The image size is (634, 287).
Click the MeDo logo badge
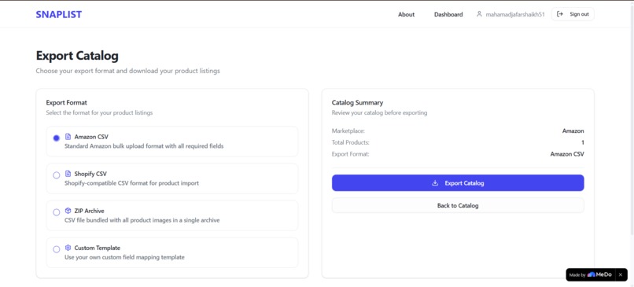(x=599, y=274)
